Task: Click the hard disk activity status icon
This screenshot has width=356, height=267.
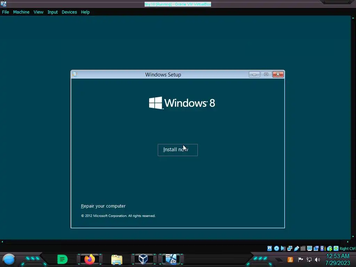Action: [269, 248]
